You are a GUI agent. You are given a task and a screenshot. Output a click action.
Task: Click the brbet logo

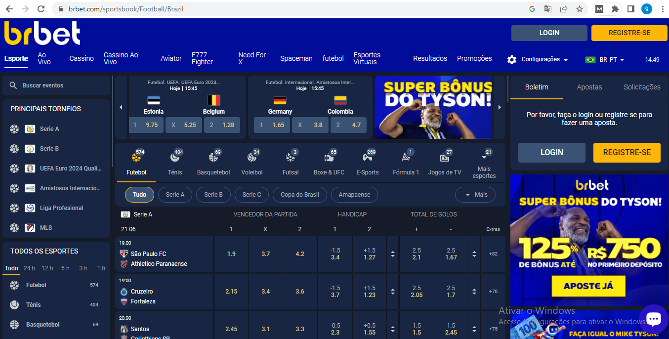pyautogui.click(x=42, y=33)
